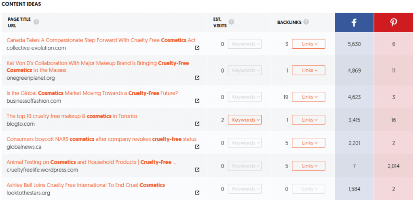Open blogto.com external link icon
Viewport: 414px width, 201px height.
[x=197, y=124]
